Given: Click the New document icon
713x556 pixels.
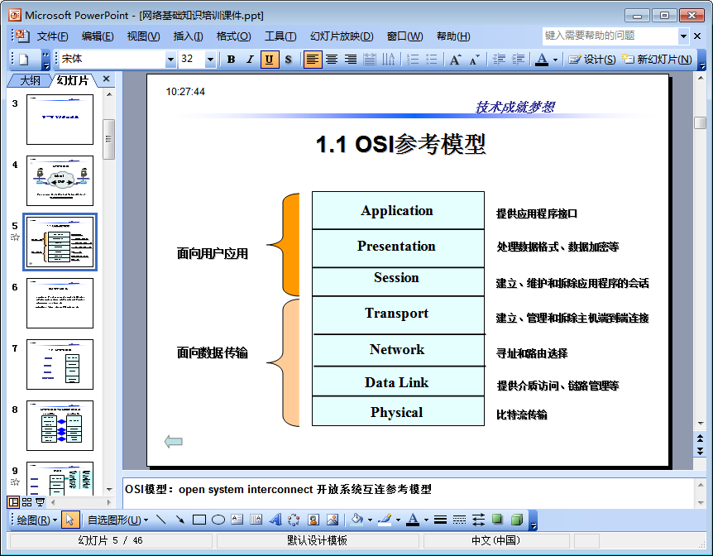Looking at the screenshot, I should click(24, 60).
